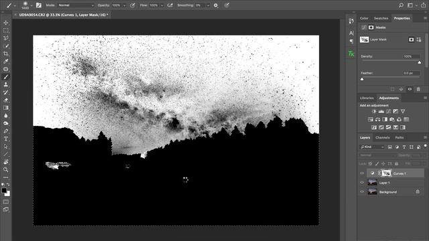Image resolution: width=429 pixels, height=241 pixels.
Task: Enable airbrush-style build-up
Action: [x=170, y=5]
